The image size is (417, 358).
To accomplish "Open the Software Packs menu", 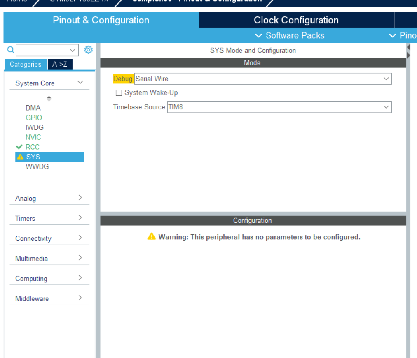I will coord(290,35).
